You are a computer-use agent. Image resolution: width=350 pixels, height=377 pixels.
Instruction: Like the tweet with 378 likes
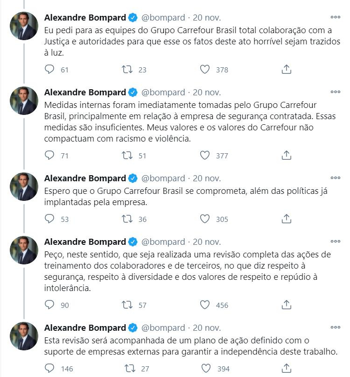tap(204, 70)
